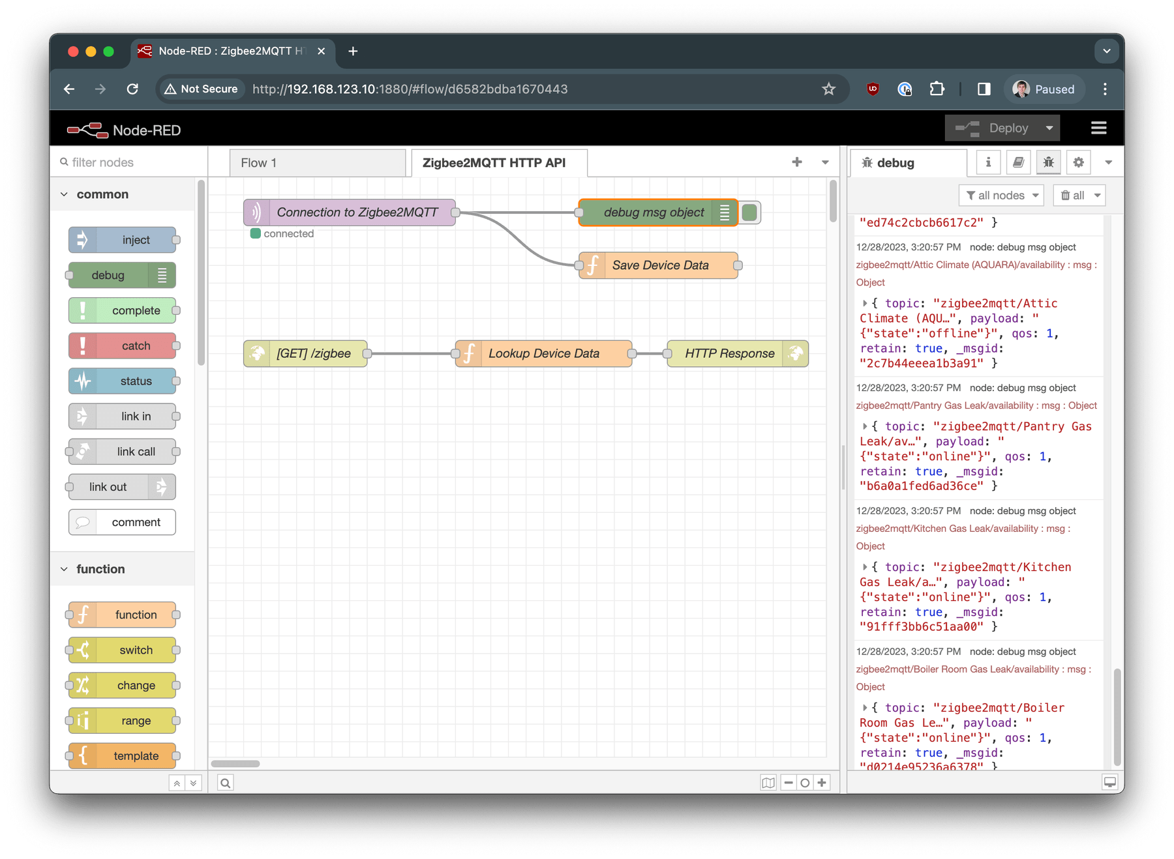The height and width of the screenshot is (859, 1174).
Task: Zoom out on the flow canvas
Action: 789,782
